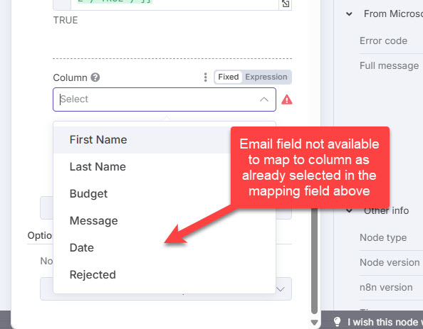The height and width of the screenshot is (329, 423).
Task: Click the scroll-down arrow at panel bottom
Action: coord(314,323)
